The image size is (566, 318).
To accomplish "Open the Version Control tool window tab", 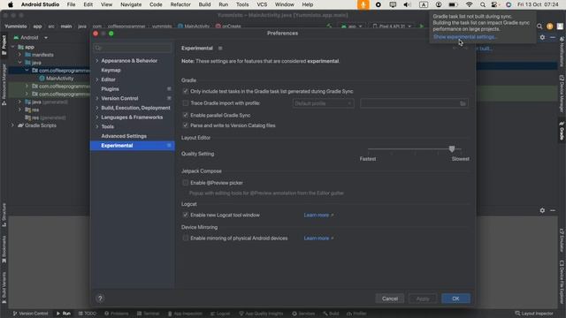I will (x=30, y=314).
